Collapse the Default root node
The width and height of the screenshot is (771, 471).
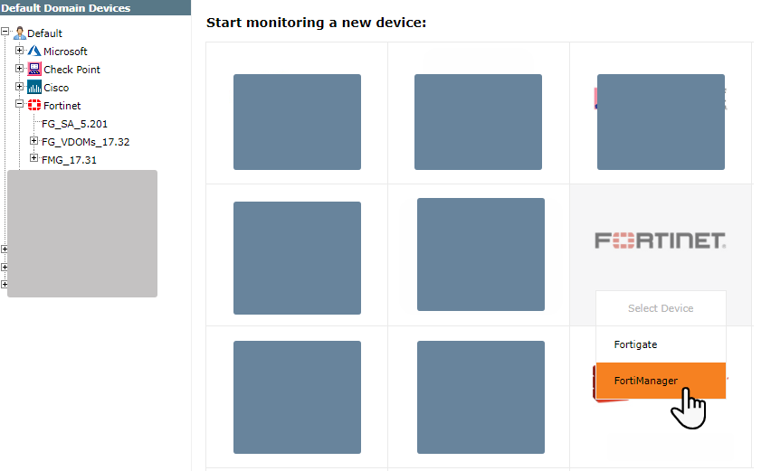pyautogui.click(x=5, y=32)
